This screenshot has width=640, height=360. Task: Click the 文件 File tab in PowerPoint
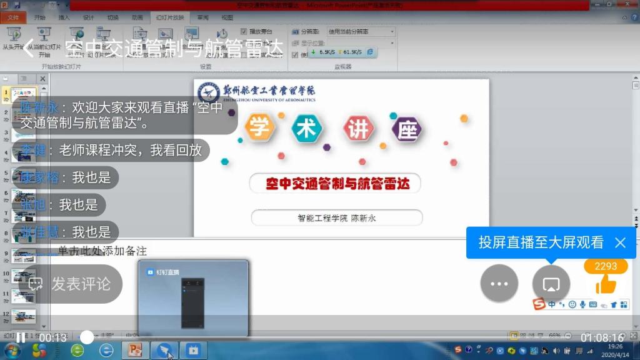pyautogui.click(x=13, y=17)
